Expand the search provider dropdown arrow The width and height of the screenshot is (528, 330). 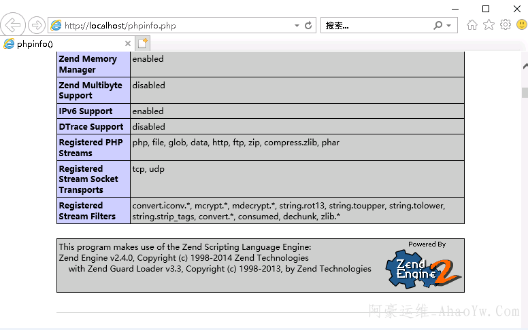(x=448, y=26)
